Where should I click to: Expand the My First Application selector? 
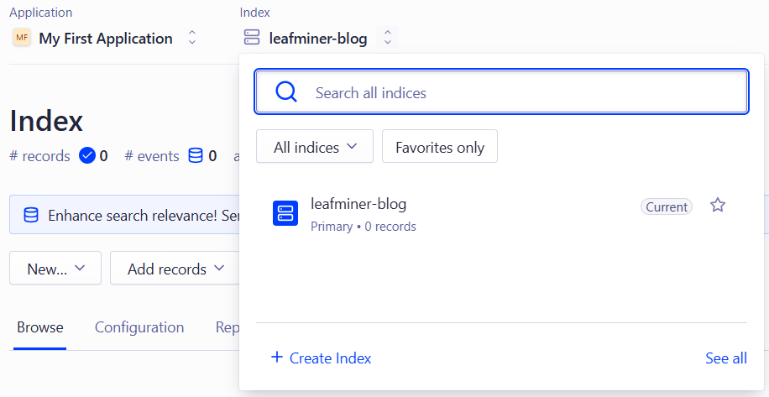coord(192,38)
